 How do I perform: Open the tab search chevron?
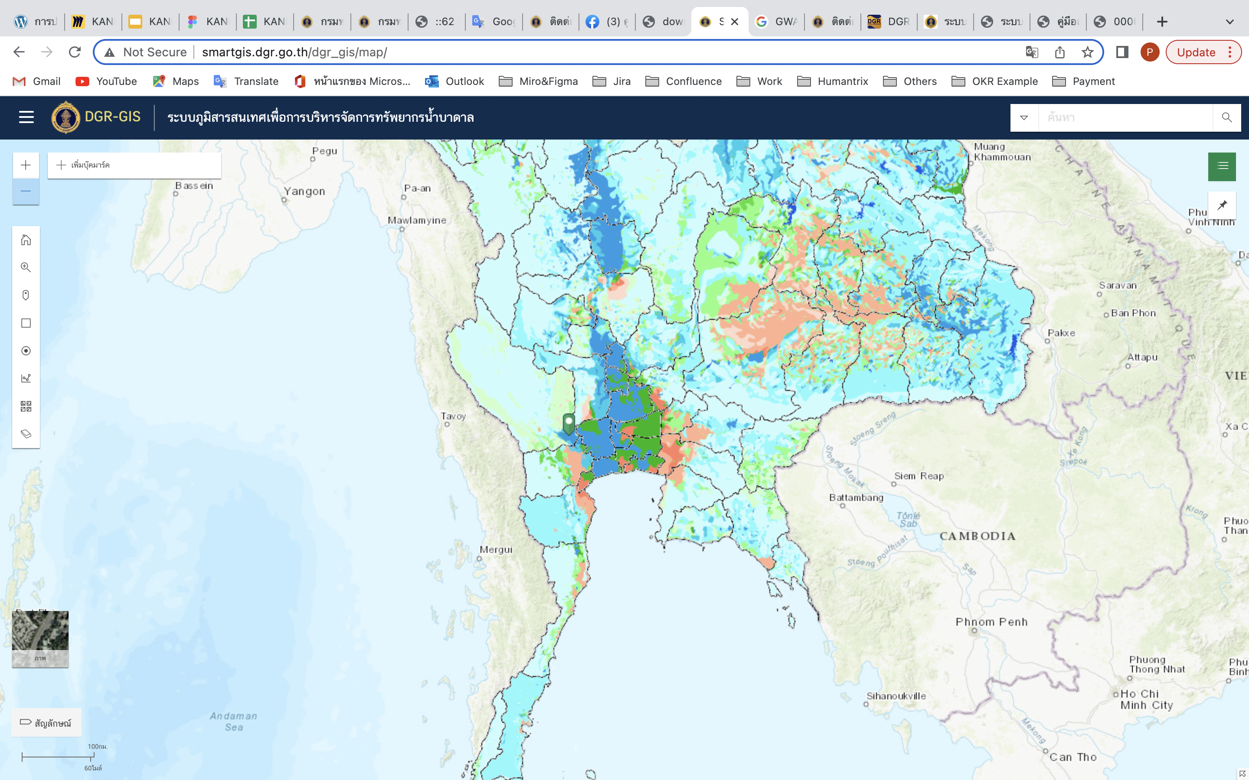(1230, 22)
